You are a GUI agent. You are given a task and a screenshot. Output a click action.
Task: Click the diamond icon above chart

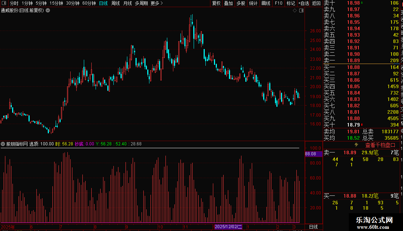(x=295, y=11)
